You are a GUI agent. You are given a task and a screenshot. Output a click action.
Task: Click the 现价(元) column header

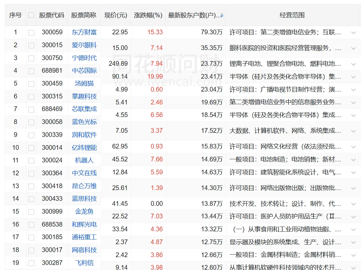(116, 15)
